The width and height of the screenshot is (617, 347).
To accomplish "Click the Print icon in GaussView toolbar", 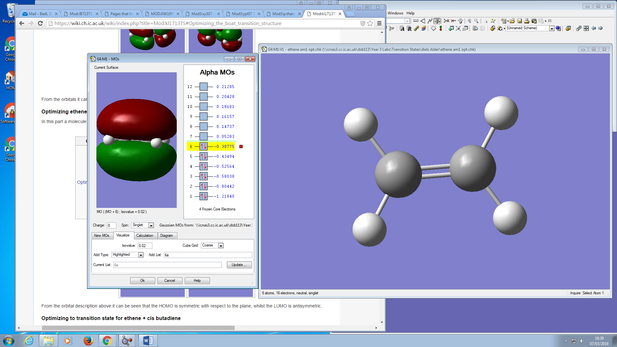I will (527, 21).
